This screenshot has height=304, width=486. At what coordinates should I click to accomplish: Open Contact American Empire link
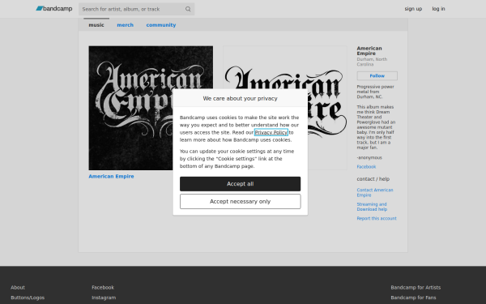375,192
